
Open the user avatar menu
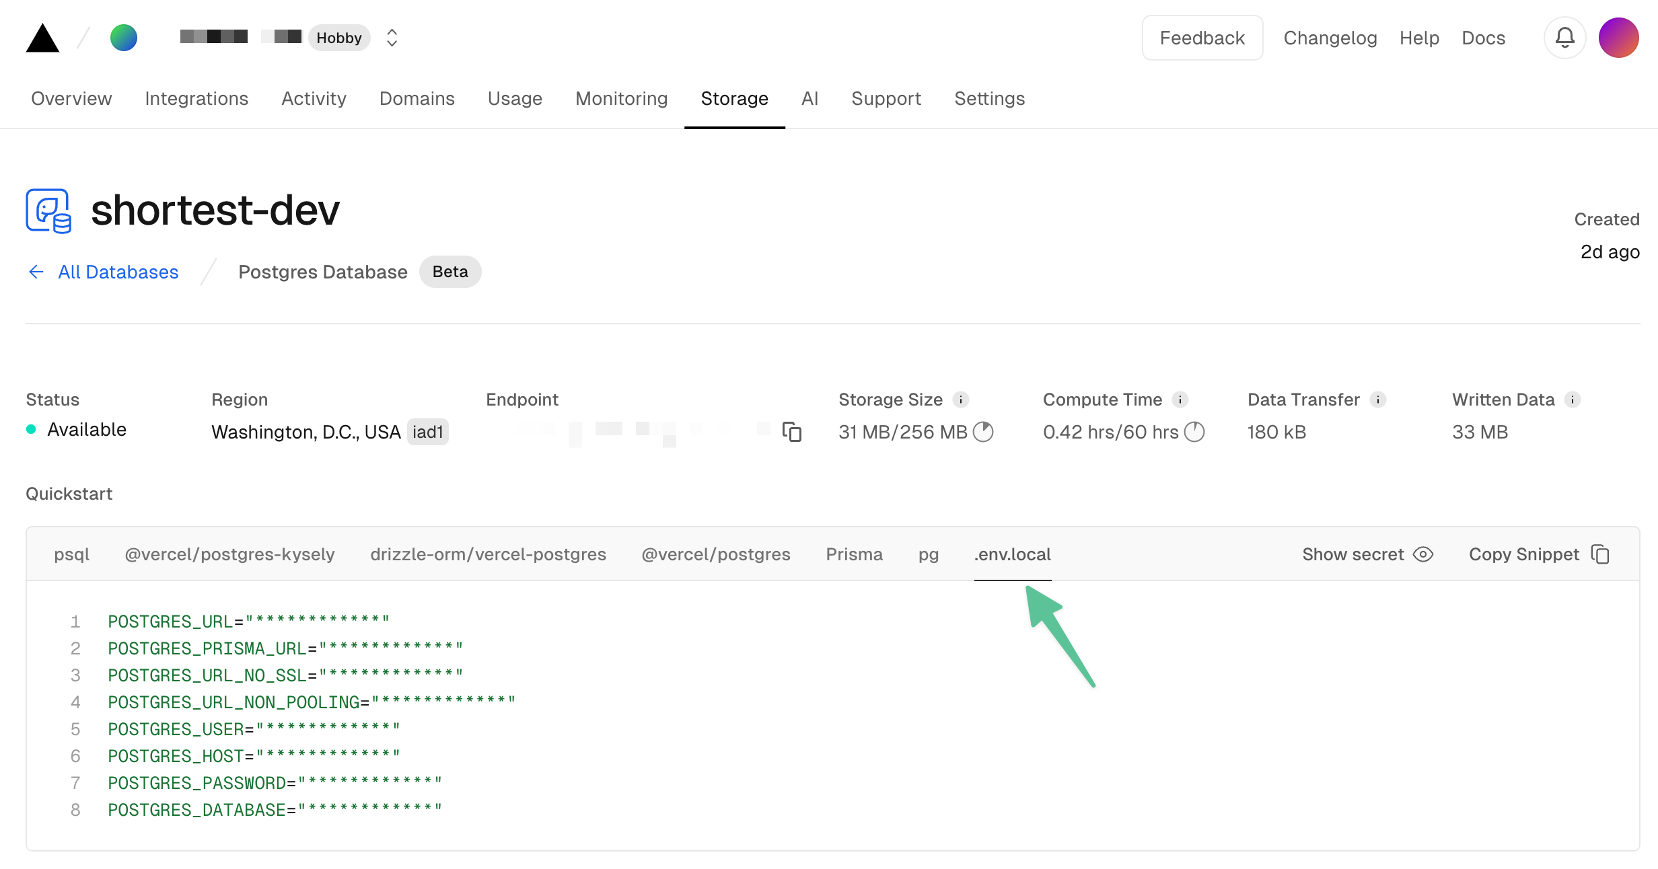click(x=1618, y=38)
